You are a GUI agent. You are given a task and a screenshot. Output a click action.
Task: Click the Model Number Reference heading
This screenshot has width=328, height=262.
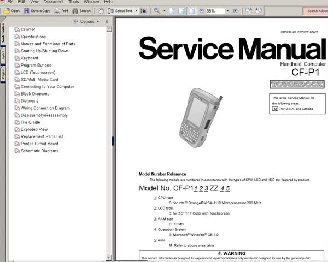[162, 174]
